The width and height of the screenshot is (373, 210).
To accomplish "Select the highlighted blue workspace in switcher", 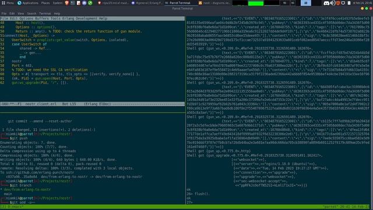I will (x=305, y=3).
